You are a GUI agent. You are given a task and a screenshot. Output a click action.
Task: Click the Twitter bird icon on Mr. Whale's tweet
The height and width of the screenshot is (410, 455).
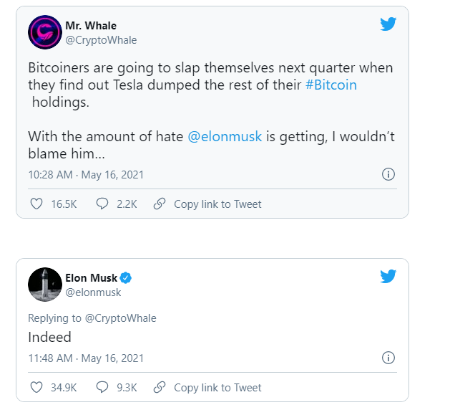pyautogui.click(x=388, y=24)
